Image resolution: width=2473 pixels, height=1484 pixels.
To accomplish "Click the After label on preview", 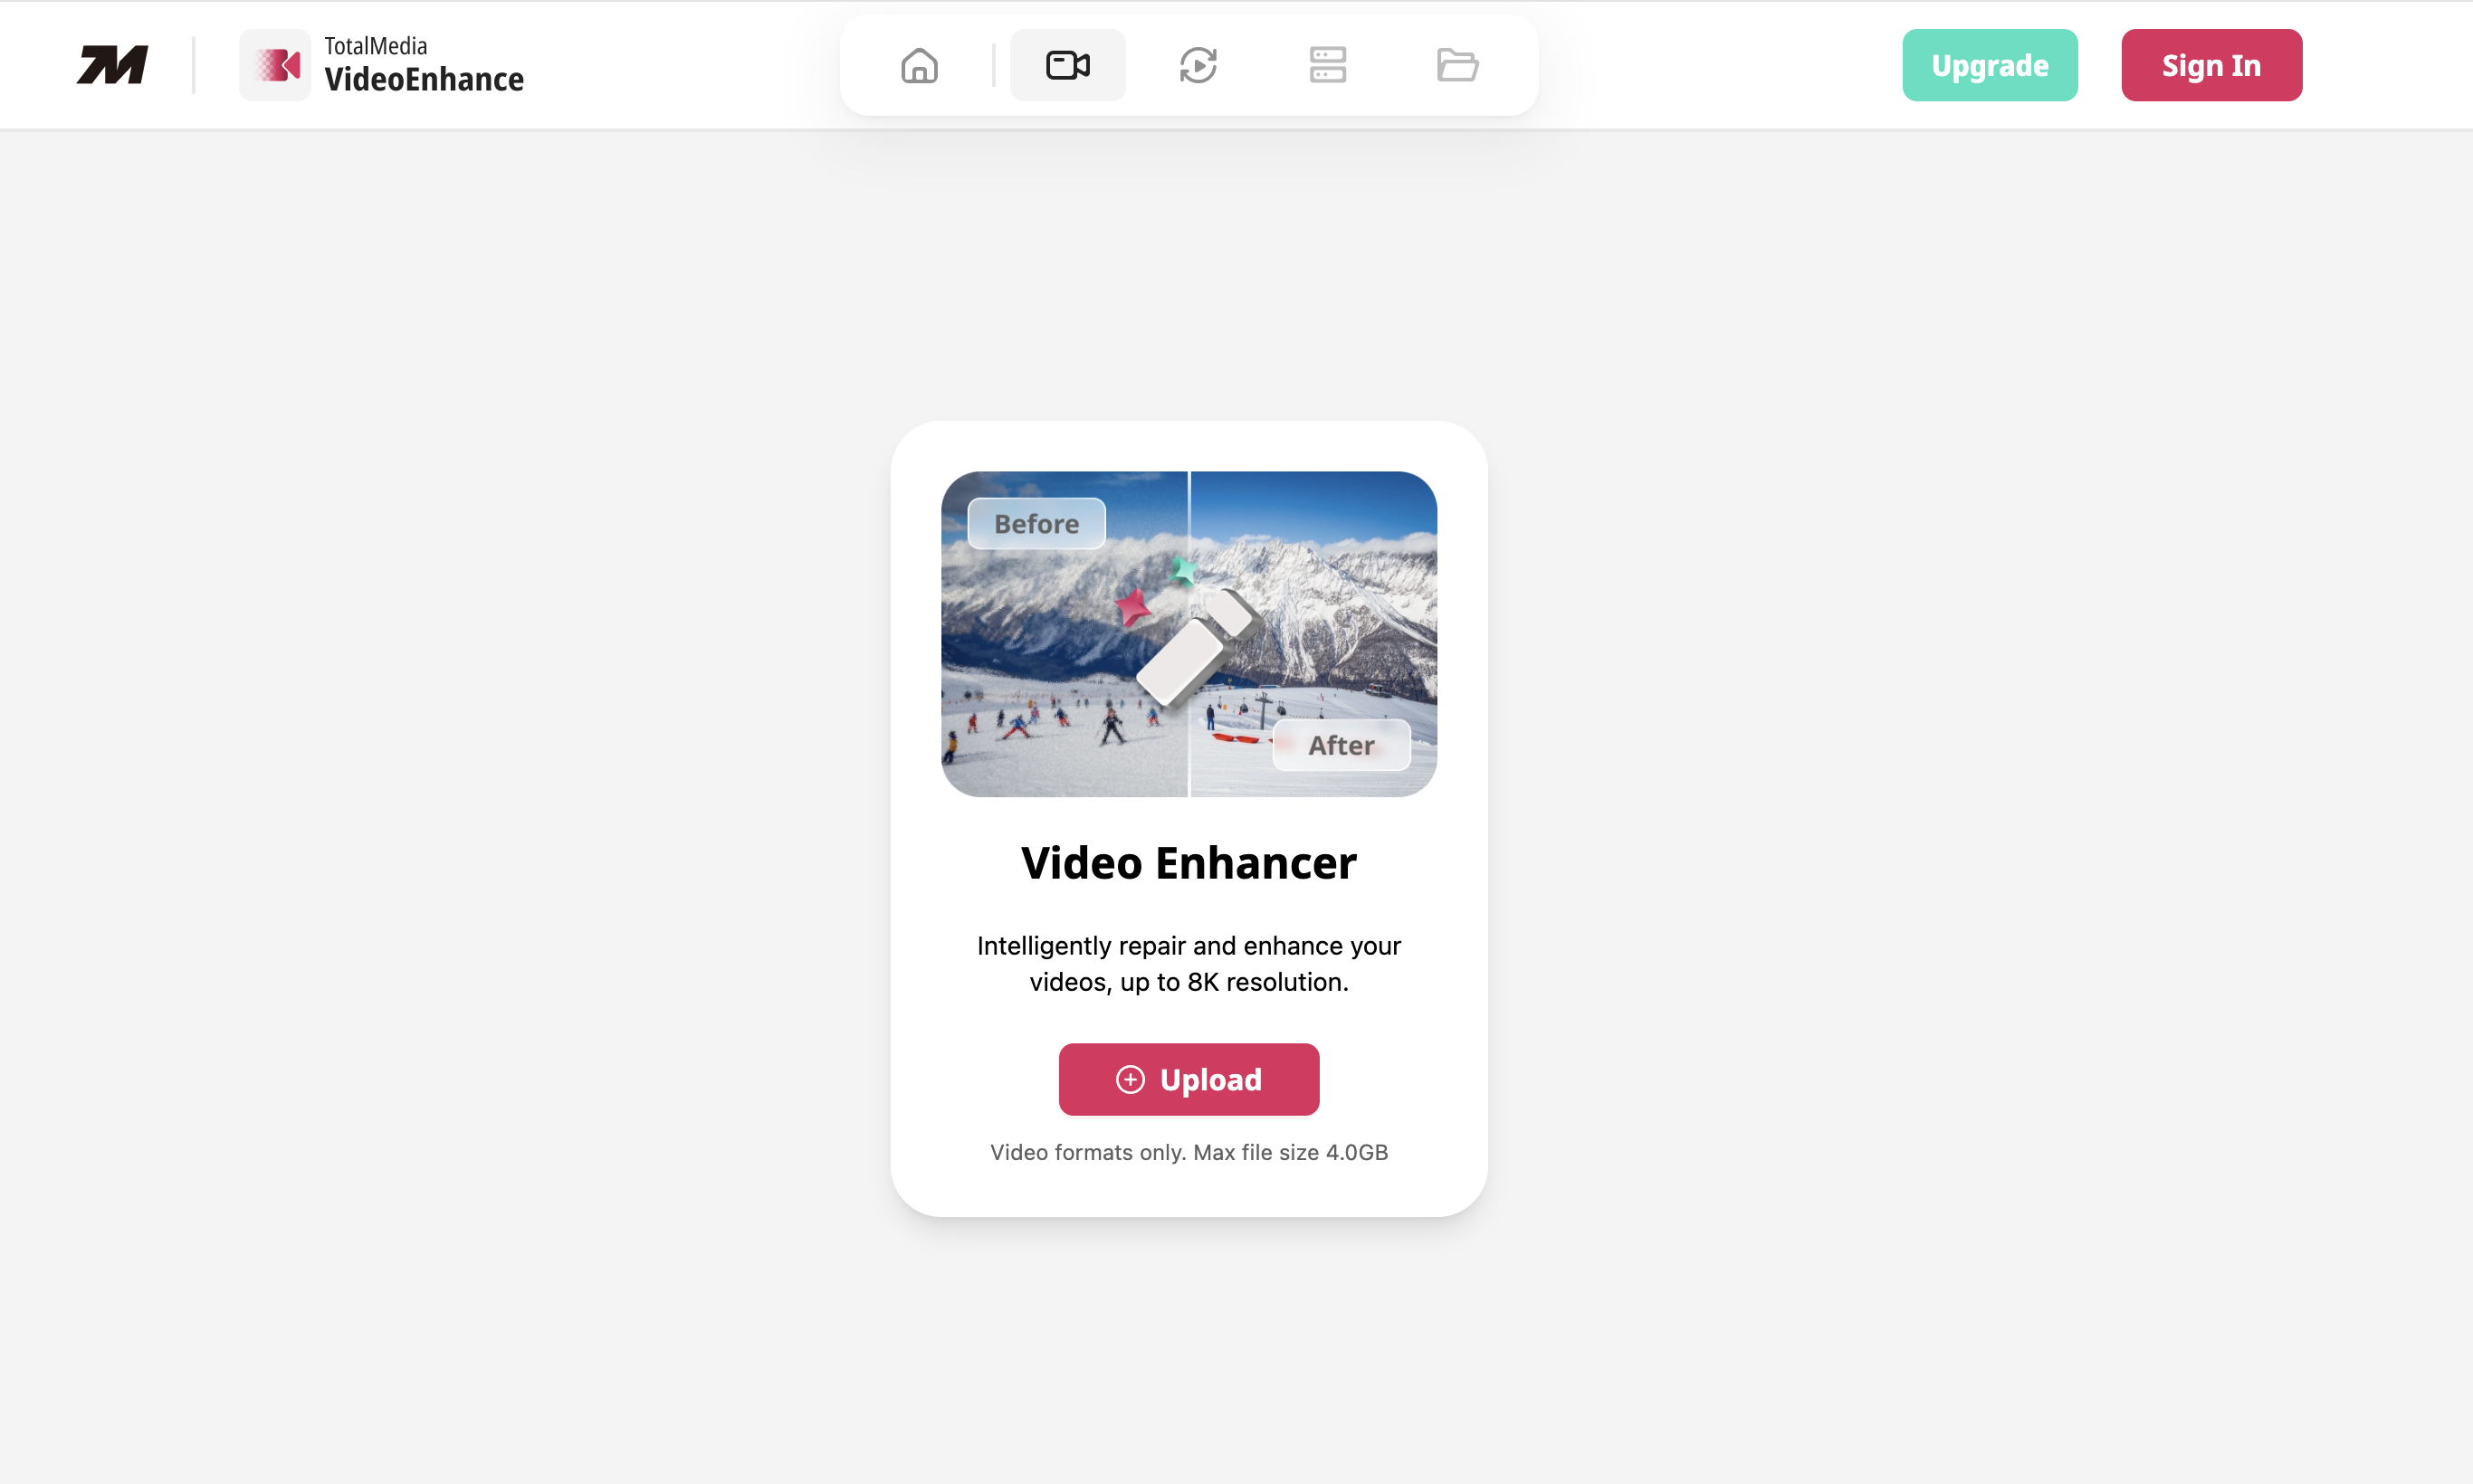I will (x=1342, y=745).
